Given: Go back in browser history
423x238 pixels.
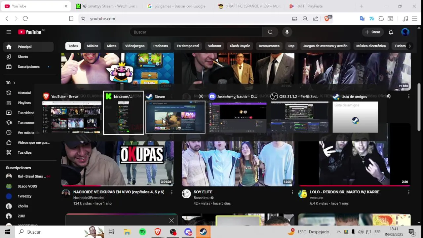Looking at the screenshot, I should [7, 19].
